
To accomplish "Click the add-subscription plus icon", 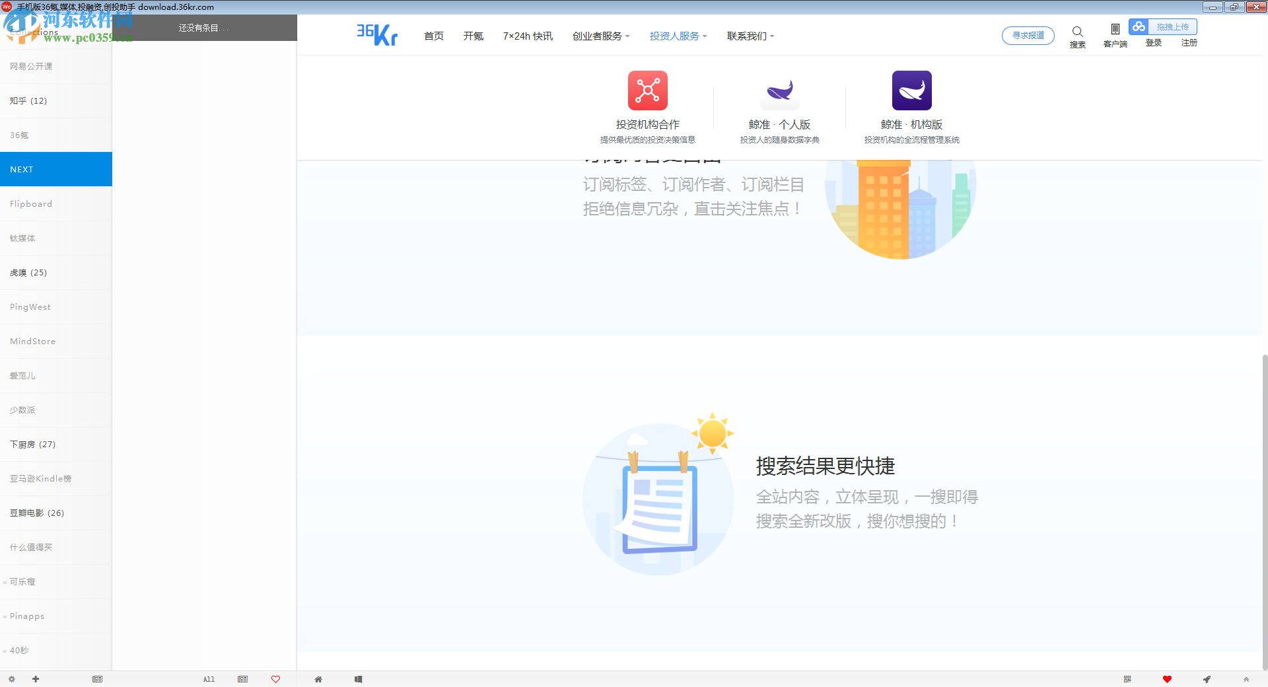I will (36, 679).
